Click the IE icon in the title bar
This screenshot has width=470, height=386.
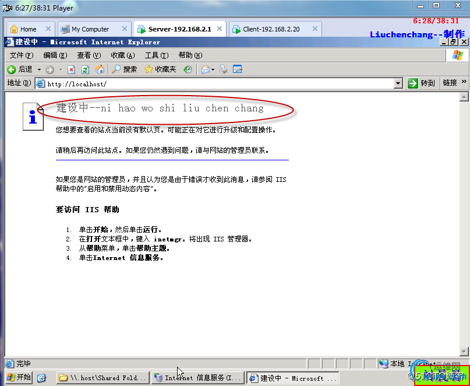coord(10,42)
